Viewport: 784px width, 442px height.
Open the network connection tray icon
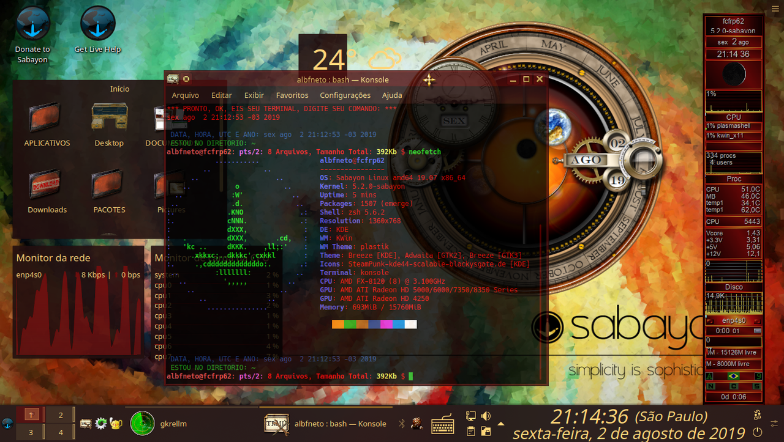471,416
